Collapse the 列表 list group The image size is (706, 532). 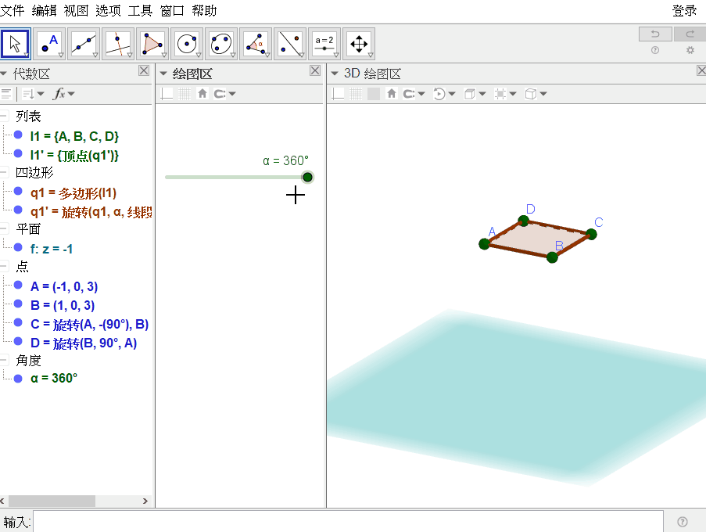4,116
